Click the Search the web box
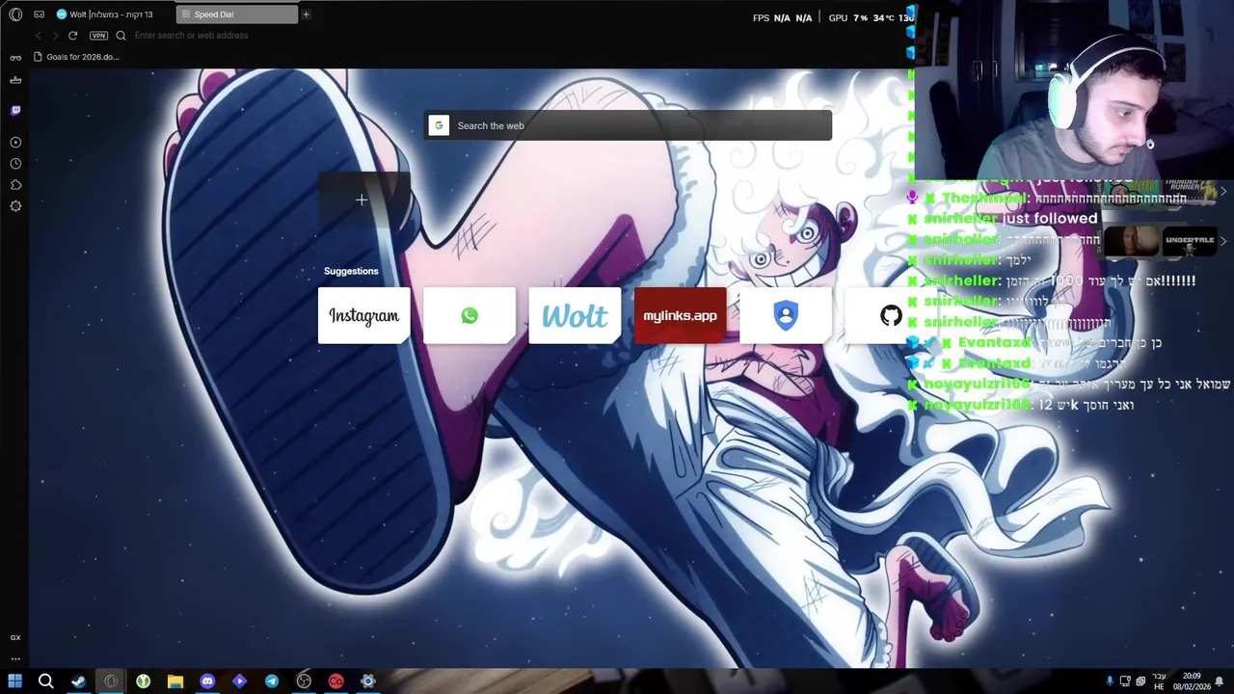 pyautogui.click(x=629, y=125)
